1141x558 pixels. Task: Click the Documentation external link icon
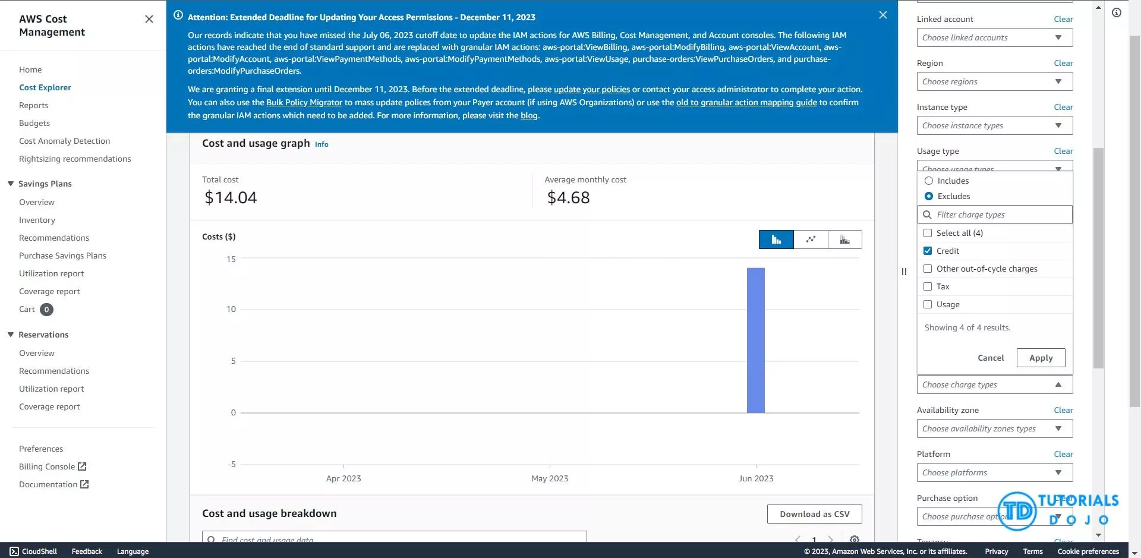click(84, 484)
